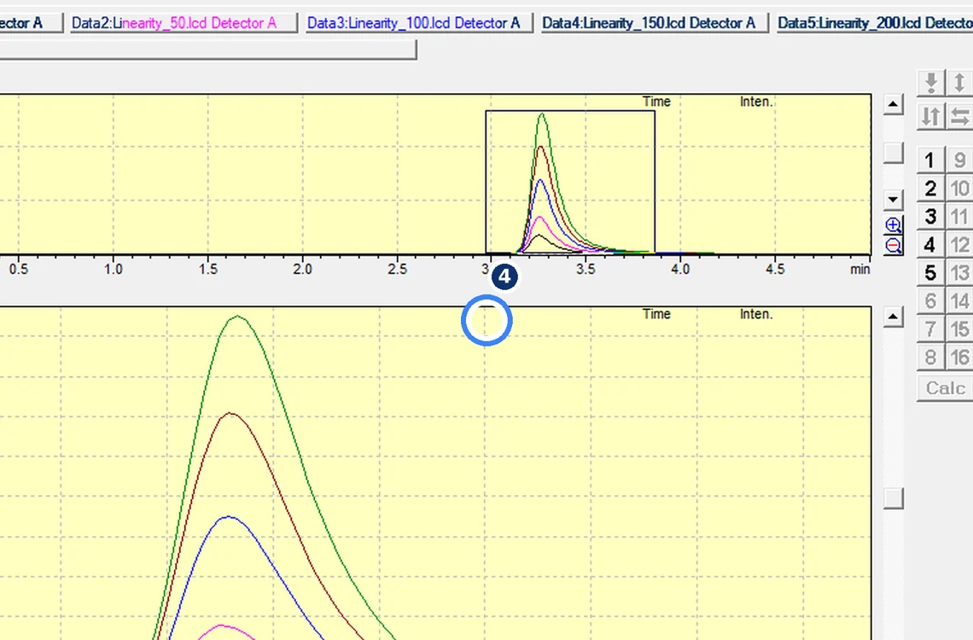This screenshot has width=973, height=640.
Task: Click disabled data channel button 6
Action: tap(930, 300)
